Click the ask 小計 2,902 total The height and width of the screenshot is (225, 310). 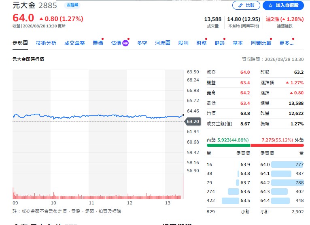point(297,212)
